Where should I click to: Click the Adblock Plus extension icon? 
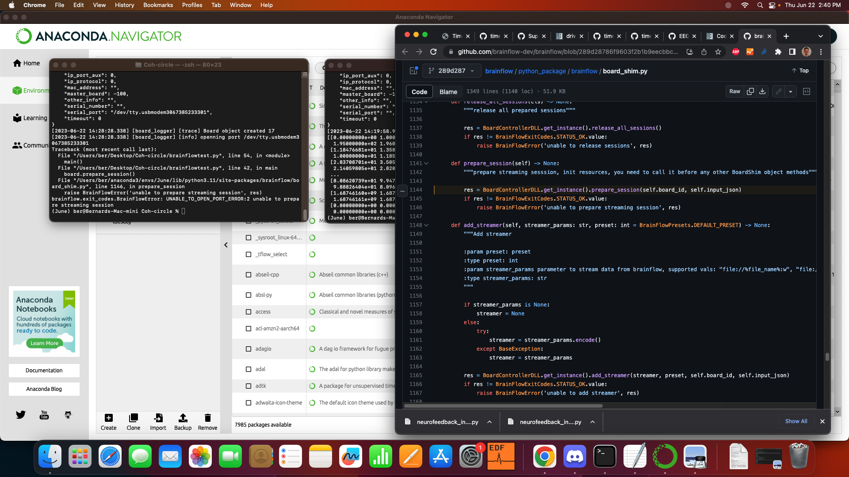(735, 52)
